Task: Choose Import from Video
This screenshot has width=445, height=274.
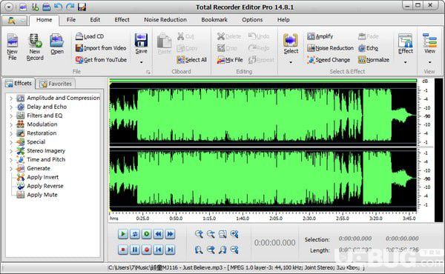Action: 101,48
